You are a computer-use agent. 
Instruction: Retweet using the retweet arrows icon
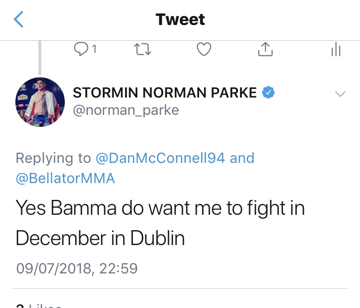143,49
